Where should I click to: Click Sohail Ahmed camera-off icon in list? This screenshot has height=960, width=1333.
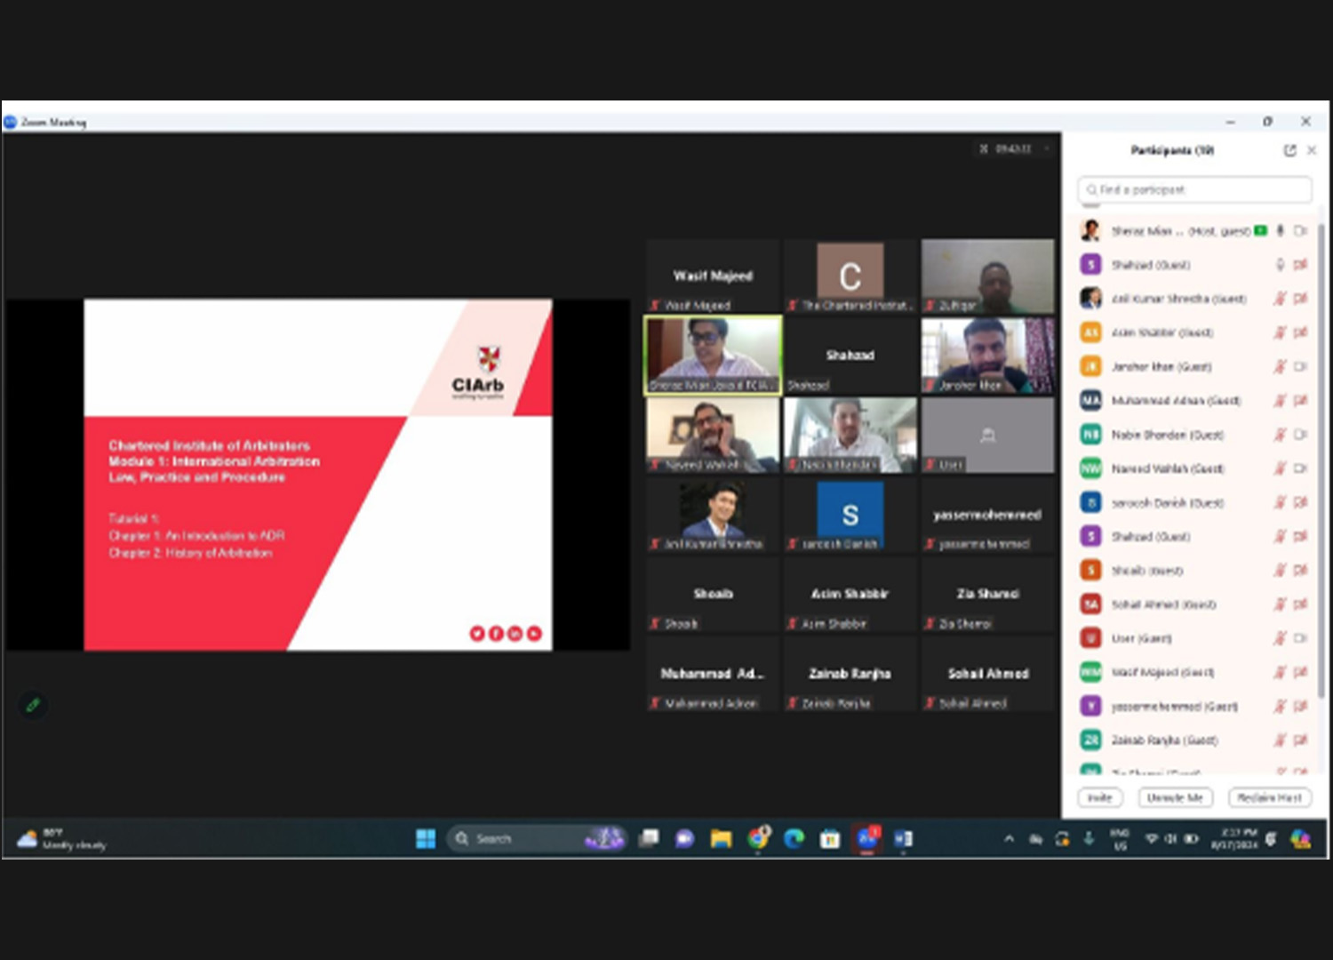(x=1300, y=604)
